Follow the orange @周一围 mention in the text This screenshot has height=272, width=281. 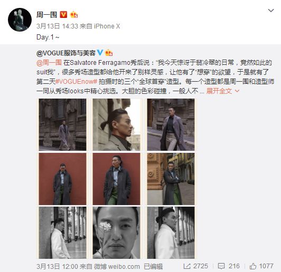49,63
